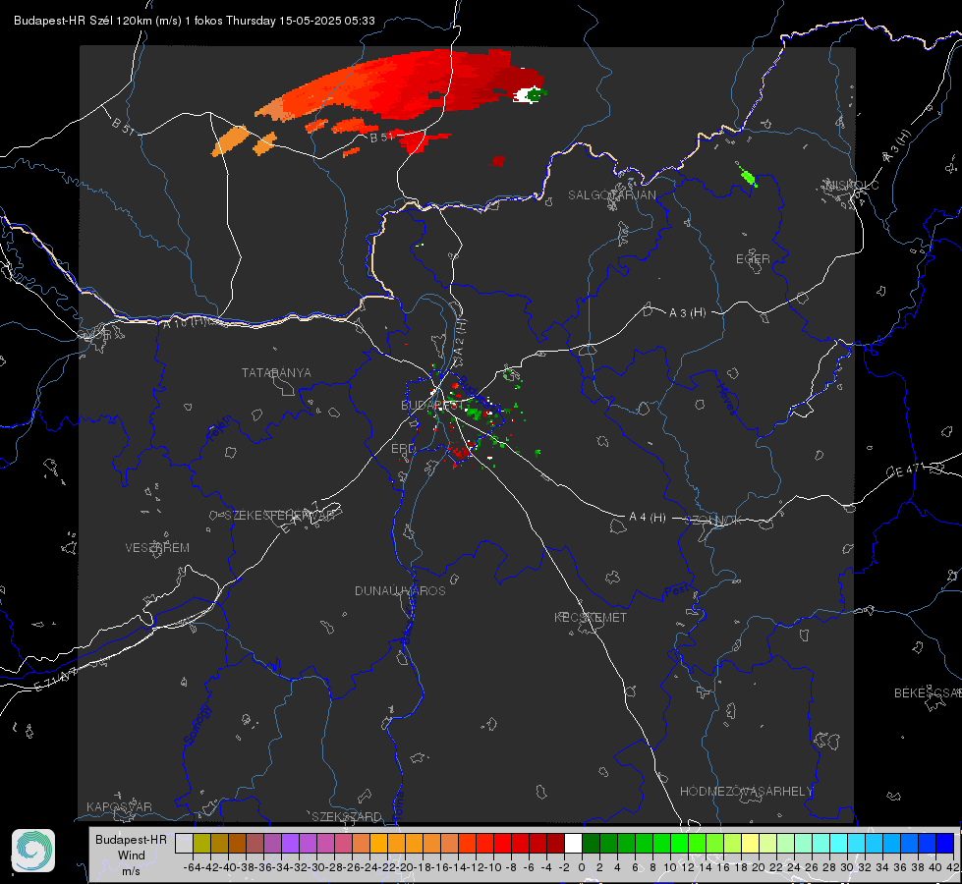Viewport: 962px width, 884px height.
Task: Click the Budapest-HR Wind m/s legend label
Action: (131, 856)
